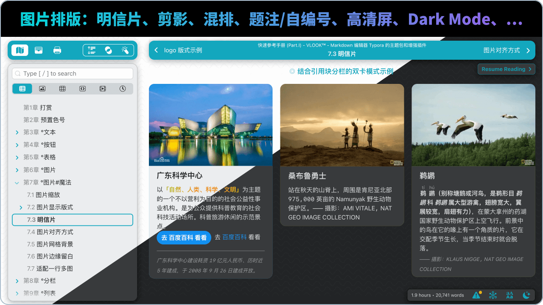Screen dimensions: 543x305
Task: Click the '广东科学中心' card heading
Action: pos(179,175)
